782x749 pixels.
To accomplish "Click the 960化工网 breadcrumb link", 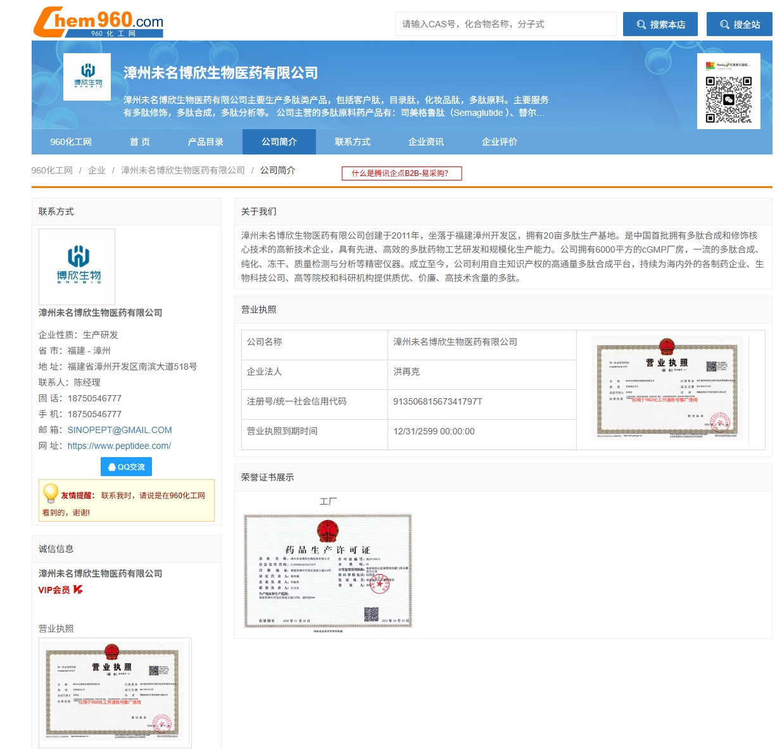I will click(x=52, y=170).
